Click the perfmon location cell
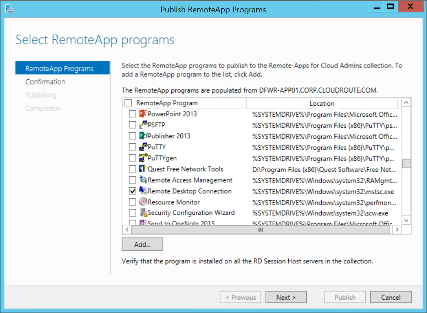The image size is (427, 313). click(324, 202)
